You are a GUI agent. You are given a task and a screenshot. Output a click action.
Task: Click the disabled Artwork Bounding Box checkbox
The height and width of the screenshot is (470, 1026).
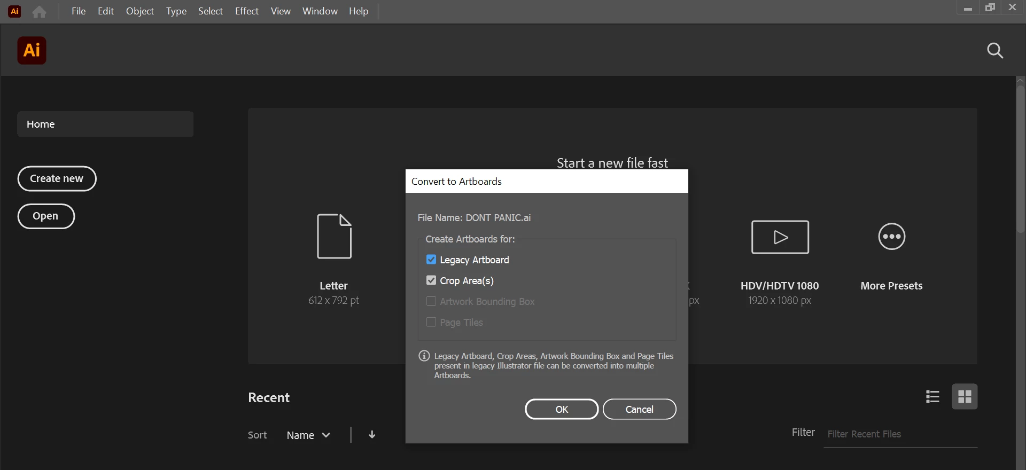[431, 301]
